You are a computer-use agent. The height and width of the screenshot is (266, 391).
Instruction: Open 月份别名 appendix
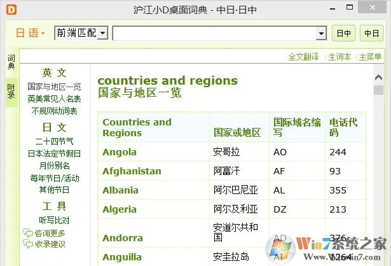click(x=55, y=165)
